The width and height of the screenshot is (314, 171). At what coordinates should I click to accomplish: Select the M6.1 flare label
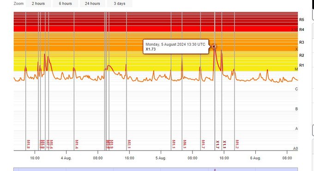(x=185, y=144)
